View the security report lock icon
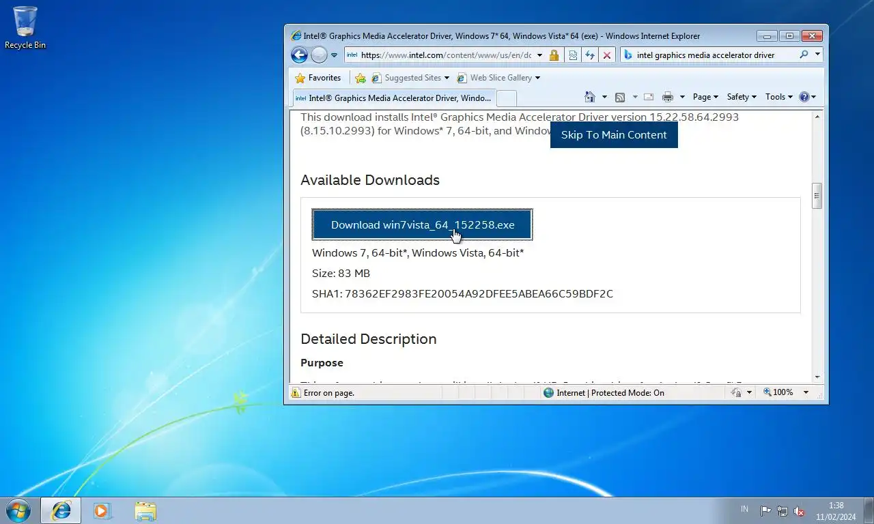The height and width of the screenshot is (524, 874). tap(554, 55)
